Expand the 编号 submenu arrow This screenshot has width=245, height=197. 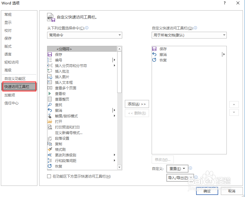(114, 60)
